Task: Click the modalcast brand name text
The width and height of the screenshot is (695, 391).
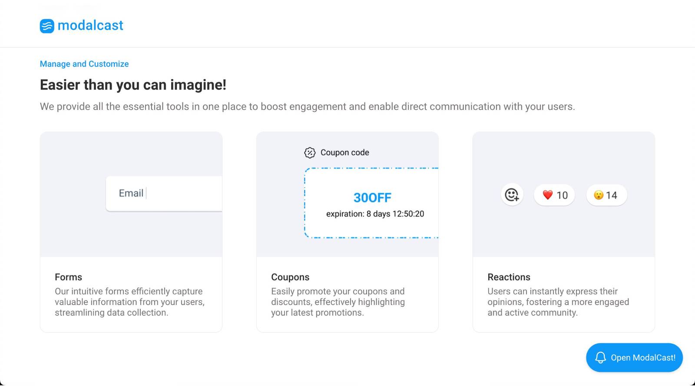Action: click(x=90, y=25)
